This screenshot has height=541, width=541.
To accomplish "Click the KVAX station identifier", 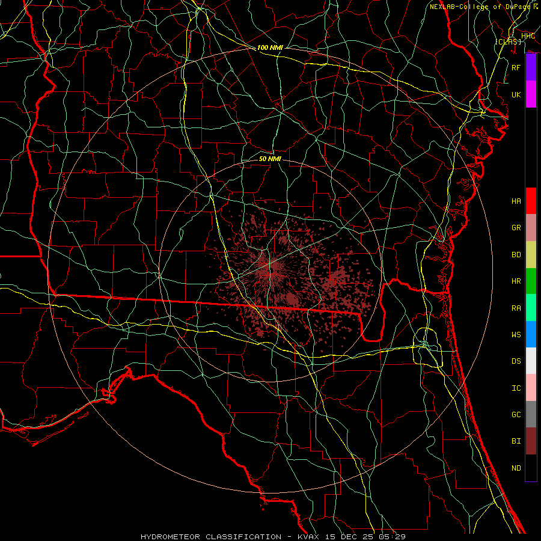I will coord(308,537).
